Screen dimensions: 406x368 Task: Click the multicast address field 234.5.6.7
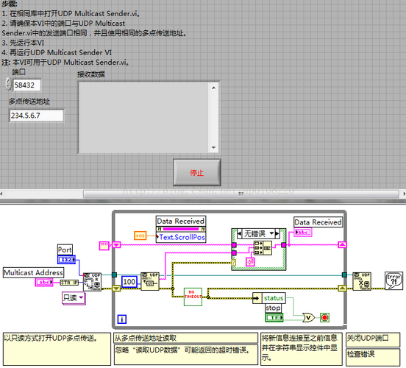(36, 116)
